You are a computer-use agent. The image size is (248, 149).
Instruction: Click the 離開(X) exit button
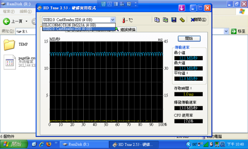[x=198, y=20]
